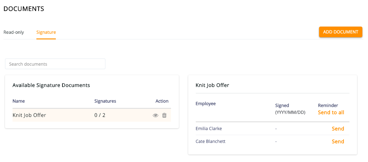
Task: Click the Available Signature Documents heading
Action: pos(51,85)
